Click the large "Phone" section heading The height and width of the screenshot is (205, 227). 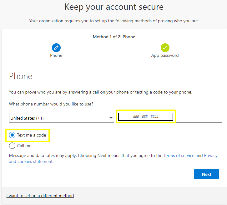[x=21, y=76]
